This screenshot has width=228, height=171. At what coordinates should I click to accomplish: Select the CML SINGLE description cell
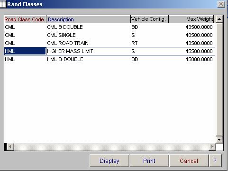(88, 35)
